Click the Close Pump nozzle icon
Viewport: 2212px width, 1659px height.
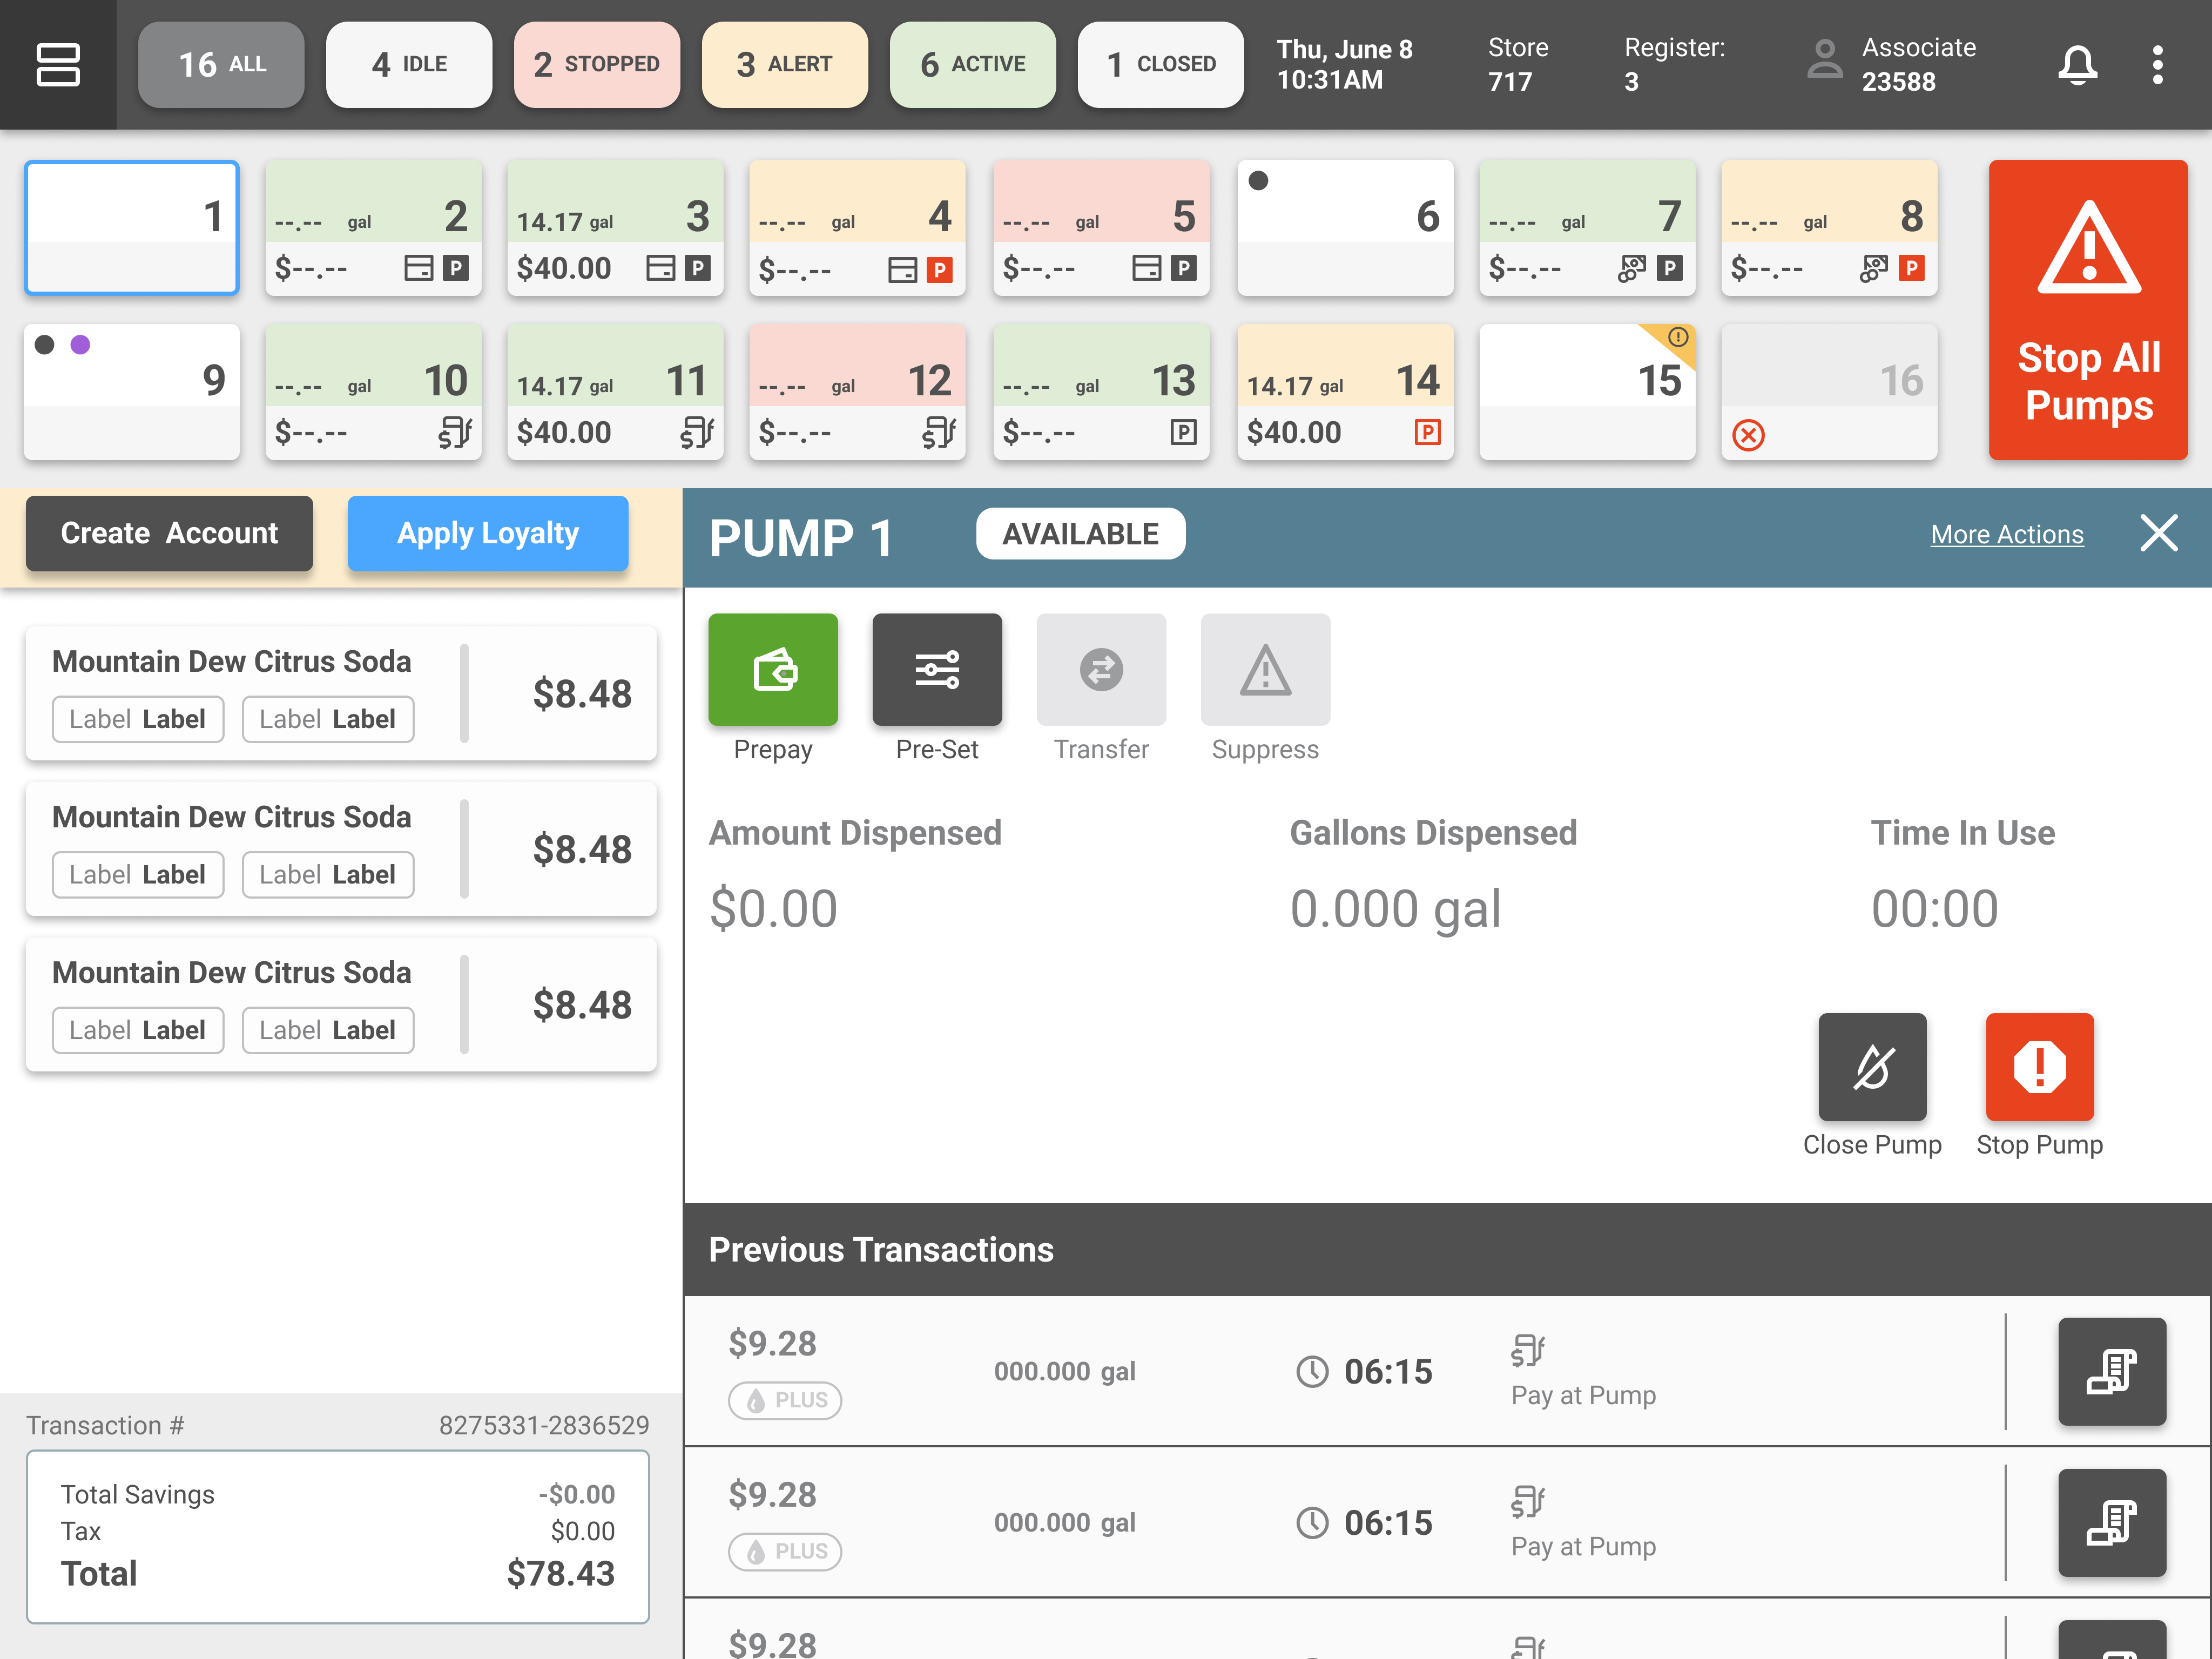(1871, 1066)
